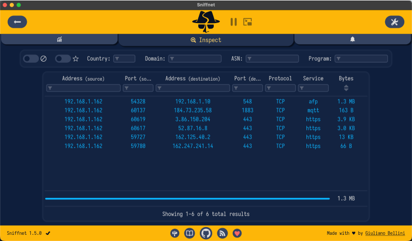Click the 1.3 MB bytes cell in the afp row
This screenshot has height=241, width=412.
pos(346,102)
